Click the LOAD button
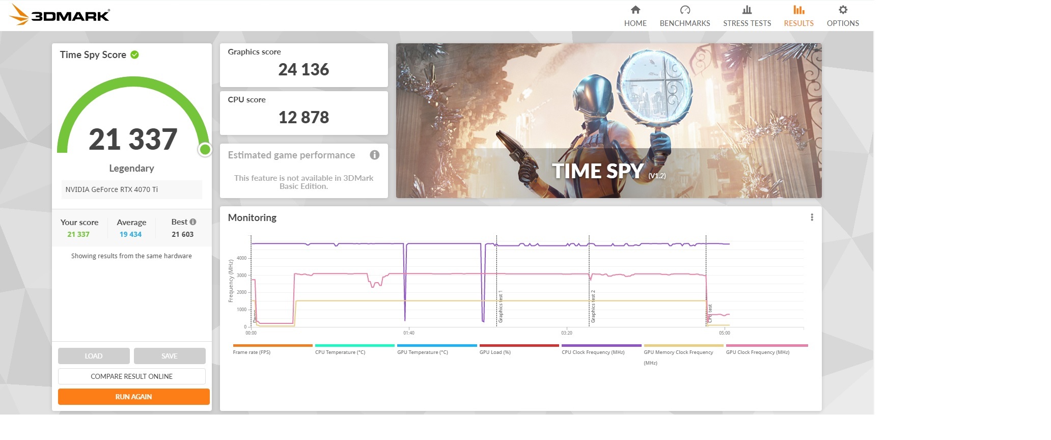 [x=94, y=356]
